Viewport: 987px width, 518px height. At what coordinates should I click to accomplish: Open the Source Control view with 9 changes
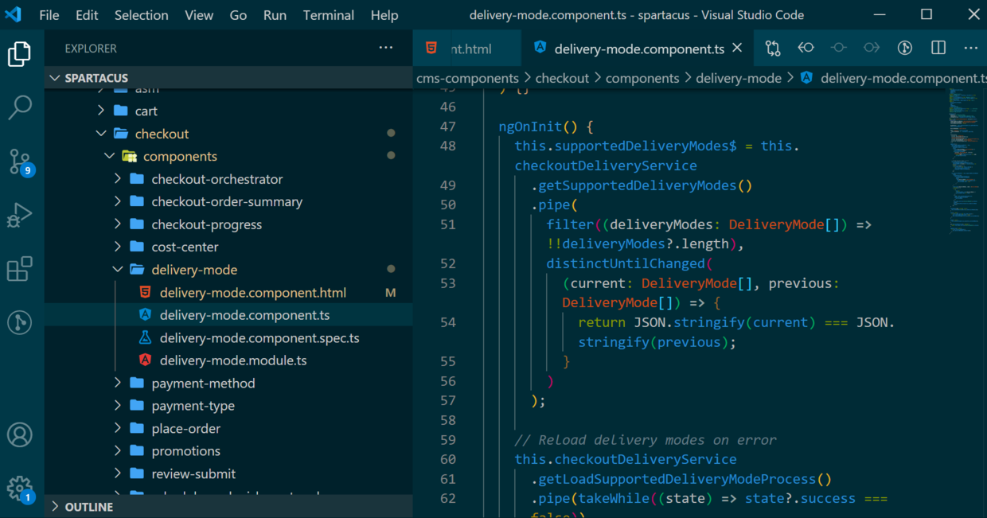click(20, 162)
